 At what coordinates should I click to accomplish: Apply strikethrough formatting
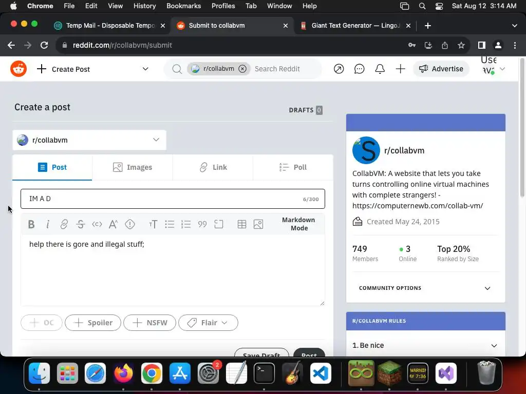tap(81, 224)
